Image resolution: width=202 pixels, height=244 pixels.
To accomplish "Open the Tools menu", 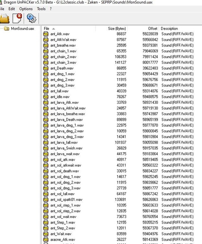I will point(41,9).
